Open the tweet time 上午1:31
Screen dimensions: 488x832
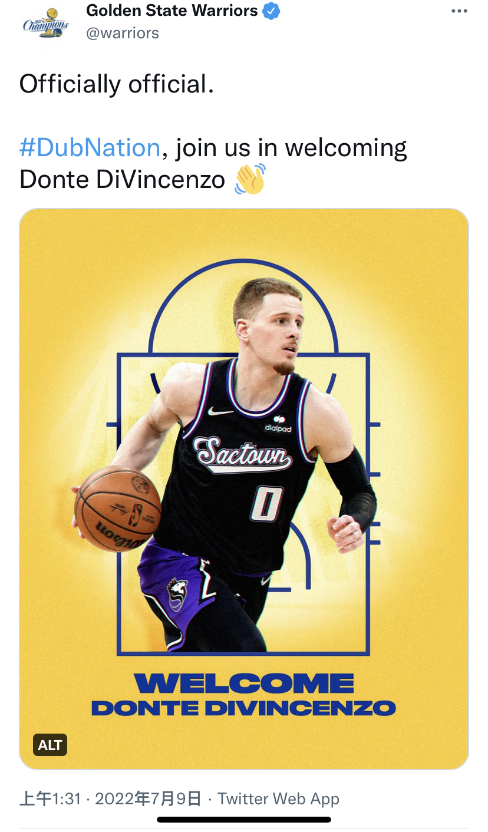[50, 799]
